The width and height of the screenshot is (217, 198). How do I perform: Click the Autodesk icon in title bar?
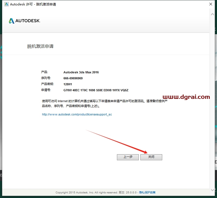(x=6, y=4)
